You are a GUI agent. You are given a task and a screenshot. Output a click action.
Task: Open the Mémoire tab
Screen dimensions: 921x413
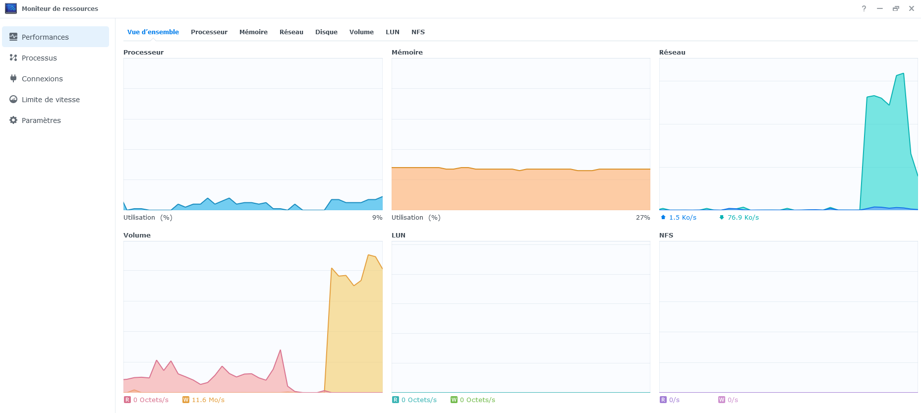(x=253, y=32)
